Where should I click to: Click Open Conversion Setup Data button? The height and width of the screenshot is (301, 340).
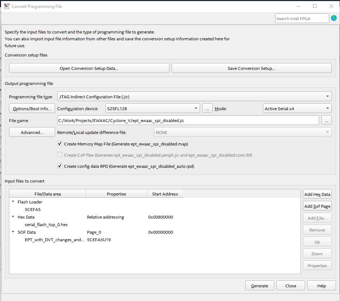(89, 68)
